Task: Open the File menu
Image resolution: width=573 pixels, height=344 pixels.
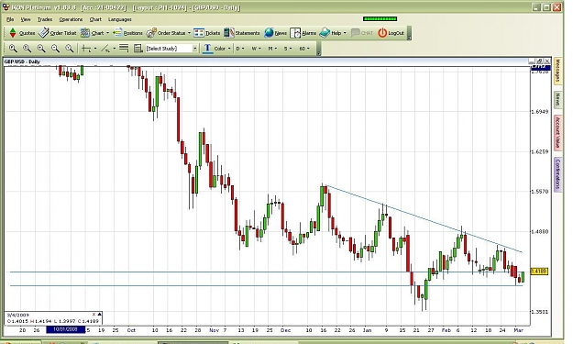Action: click(10, 19)
